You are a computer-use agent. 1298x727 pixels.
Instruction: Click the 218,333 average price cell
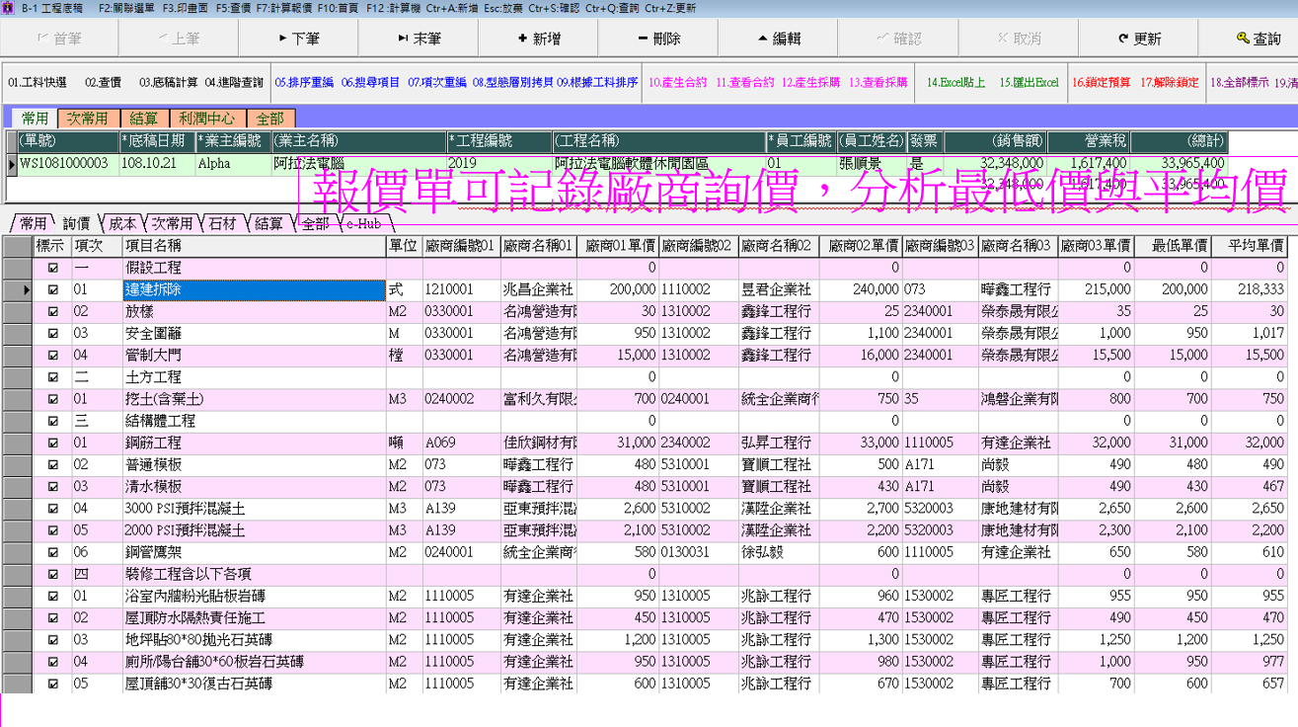point(1251,290)
